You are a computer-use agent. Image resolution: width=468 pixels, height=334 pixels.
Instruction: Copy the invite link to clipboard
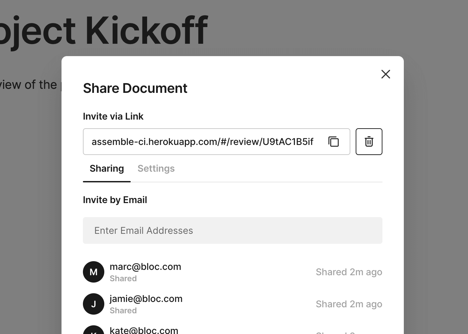click(x=334, y=142)
